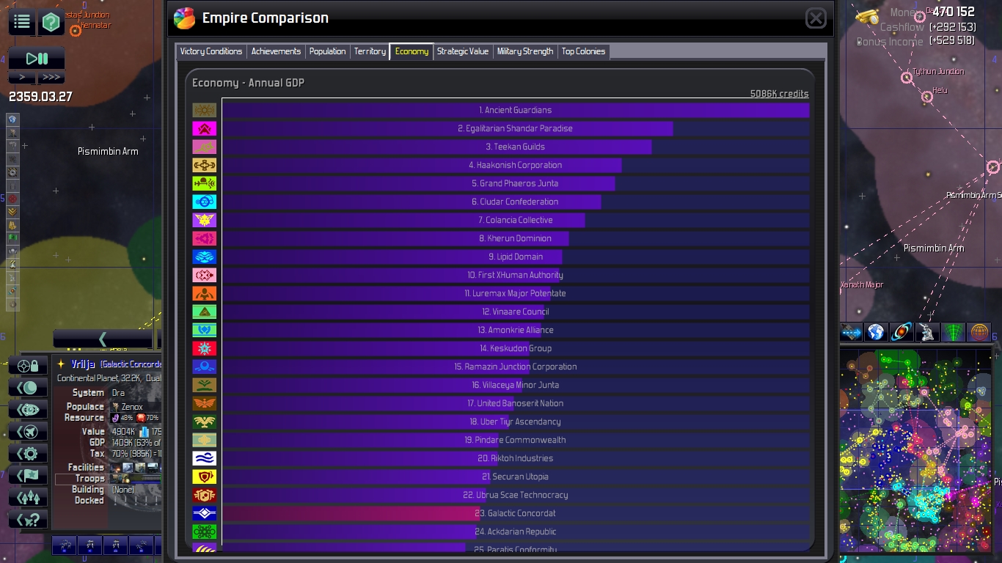Click the Galactic Concordat flag icon

[205, 513]
